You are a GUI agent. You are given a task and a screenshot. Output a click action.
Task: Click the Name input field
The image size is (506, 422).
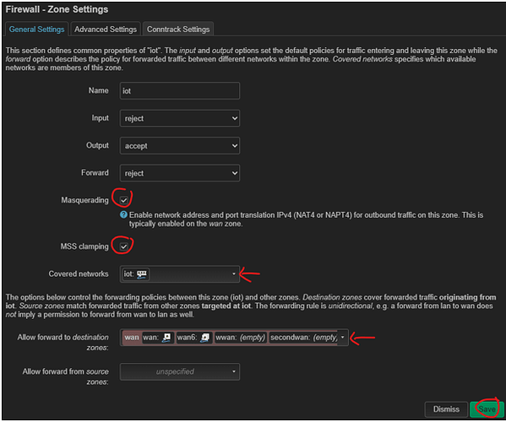point(180,91)
